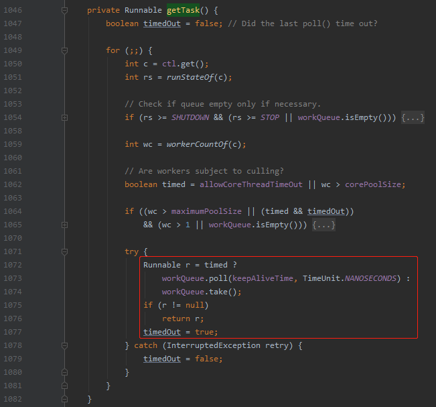Click the highlighted getTask method name

pyautogui.click(x=183, y=10)
